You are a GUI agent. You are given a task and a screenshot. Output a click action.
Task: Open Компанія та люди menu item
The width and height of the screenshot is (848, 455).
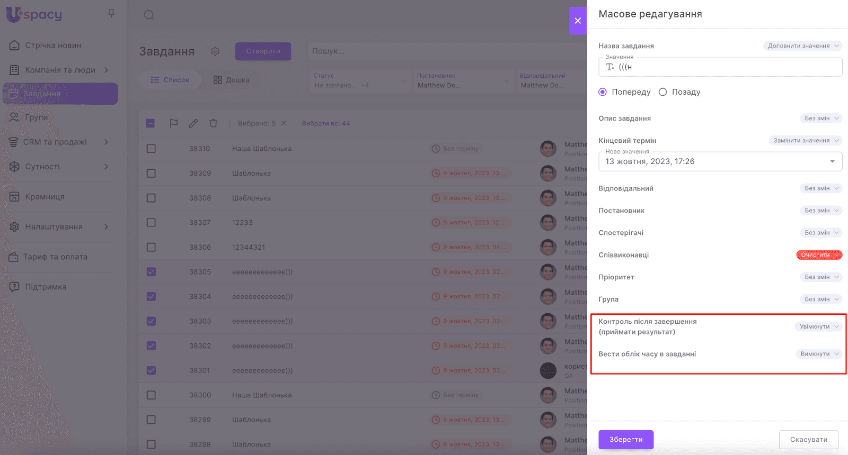[x=60, y=70]
